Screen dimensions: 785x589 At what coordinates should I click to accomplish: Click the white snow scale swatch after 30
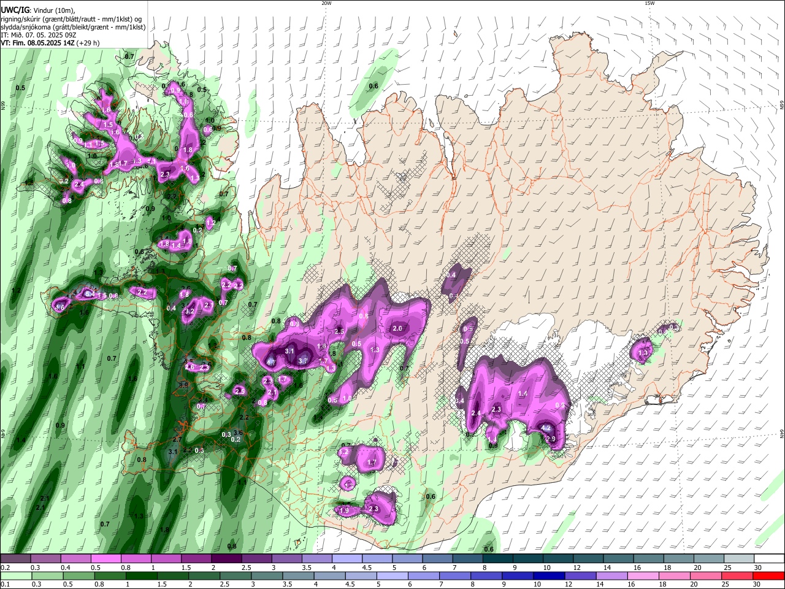click(768, 559)
